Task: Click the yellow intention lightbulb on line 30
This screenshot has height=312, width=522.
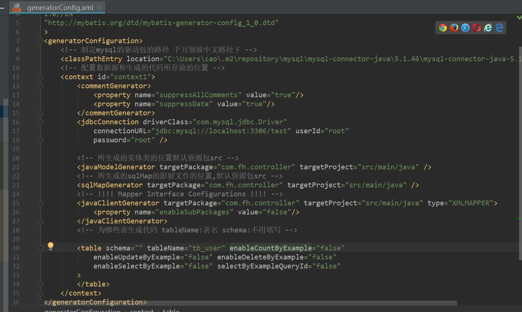Action: click(51, 246)
